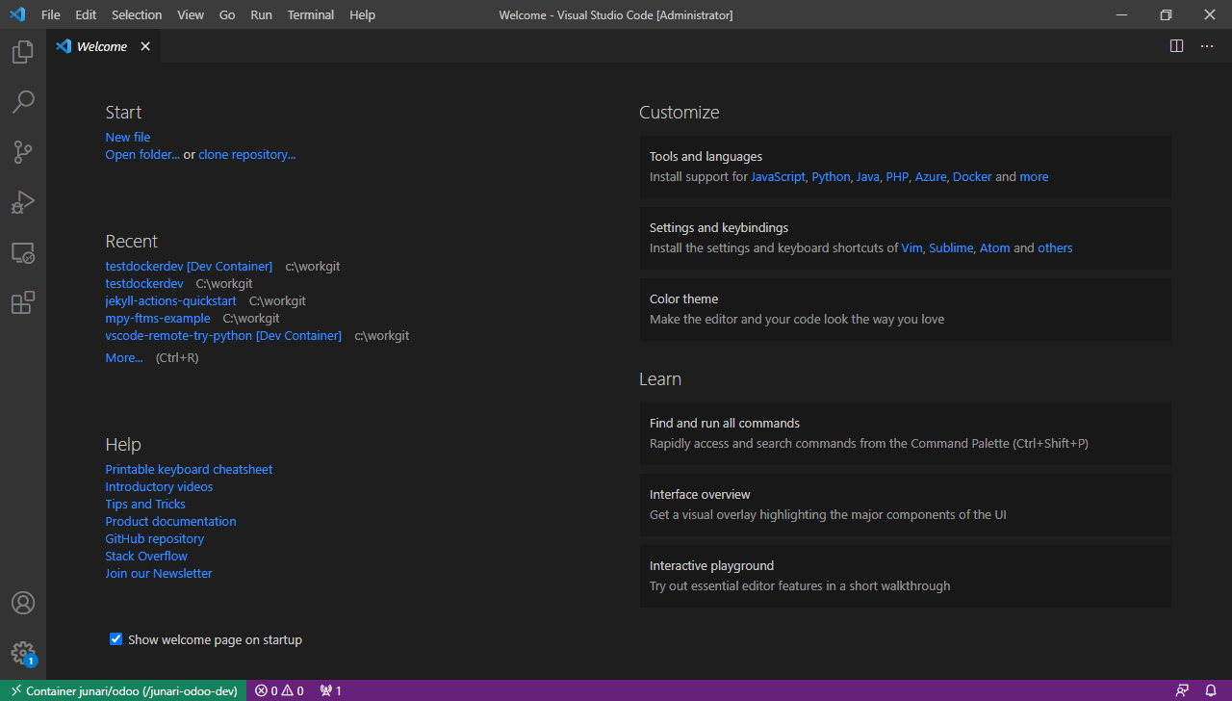Install PHP language support

(x=897, y=176)
